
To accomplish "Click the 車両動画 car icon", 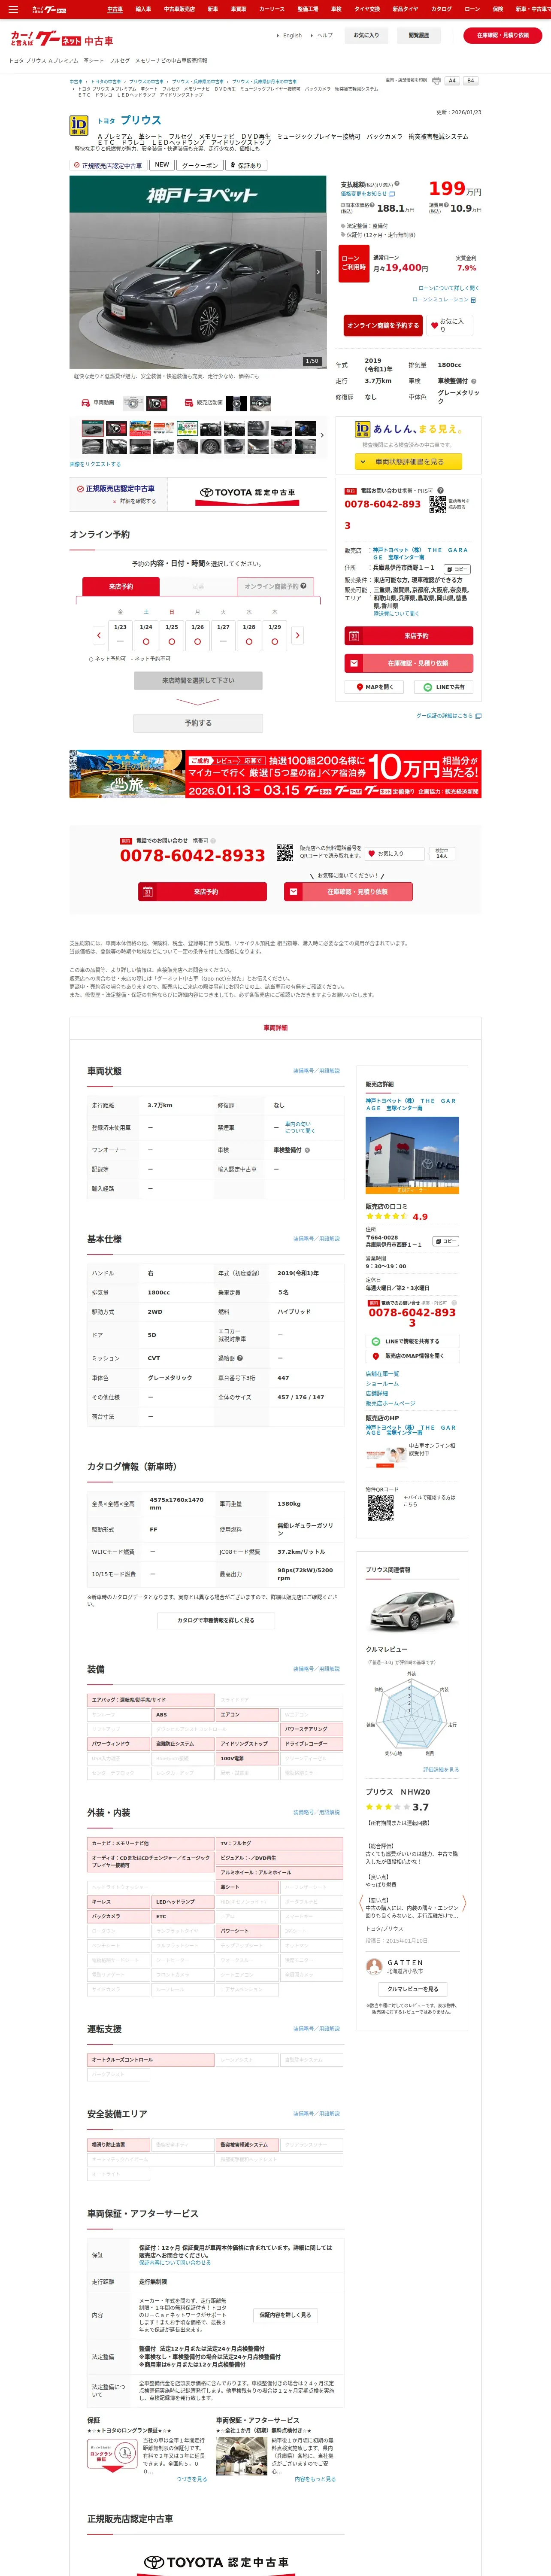I will click(x=85, y=403).
